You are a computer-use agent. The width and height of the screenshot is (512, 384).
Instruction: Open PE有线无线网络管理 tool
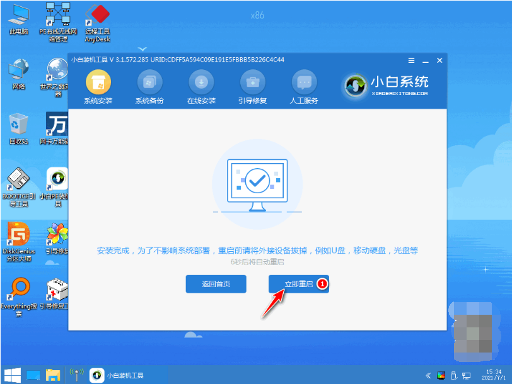tap(57, 16)
